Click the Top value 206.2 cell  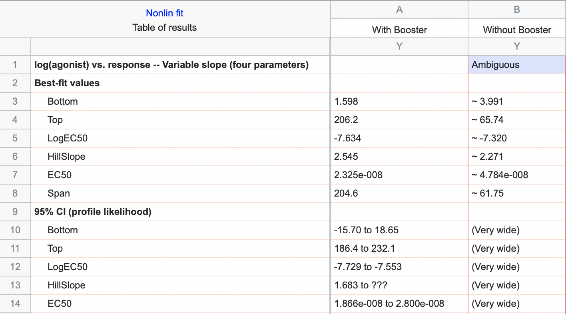399,120
